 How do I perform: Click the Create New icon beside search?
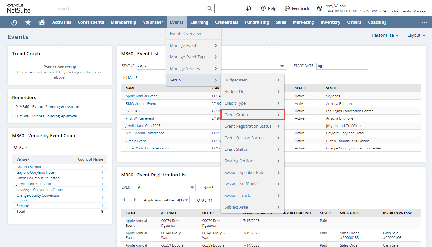point(248,9)
